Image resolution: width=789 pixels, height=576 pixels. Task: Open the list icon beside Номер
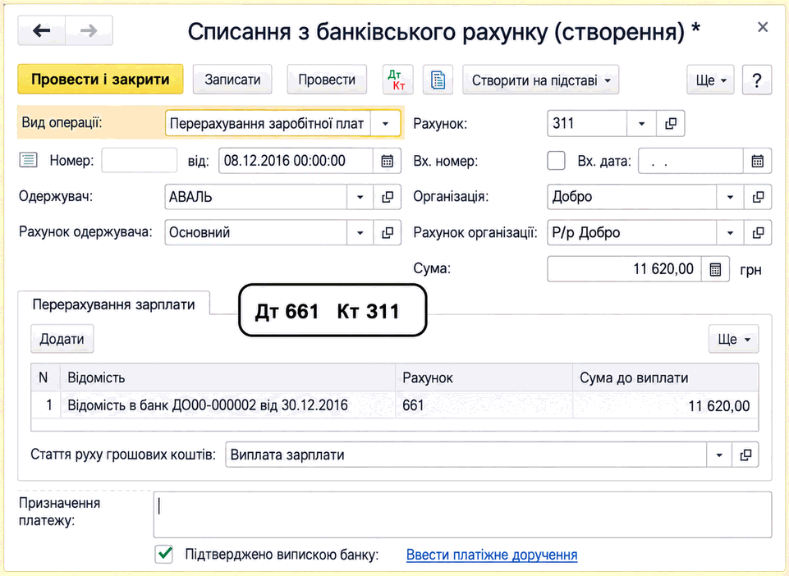tap(28, 161)
